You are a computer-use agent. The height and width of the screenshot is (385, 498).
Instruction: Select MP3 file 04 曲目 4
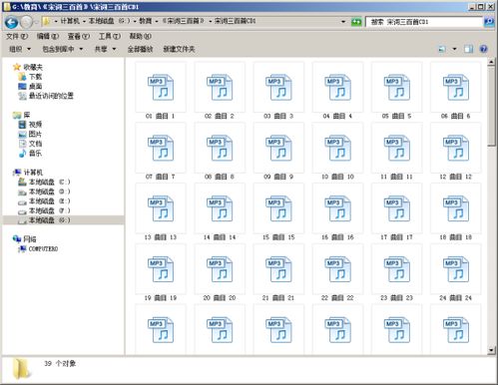(337, 91)
